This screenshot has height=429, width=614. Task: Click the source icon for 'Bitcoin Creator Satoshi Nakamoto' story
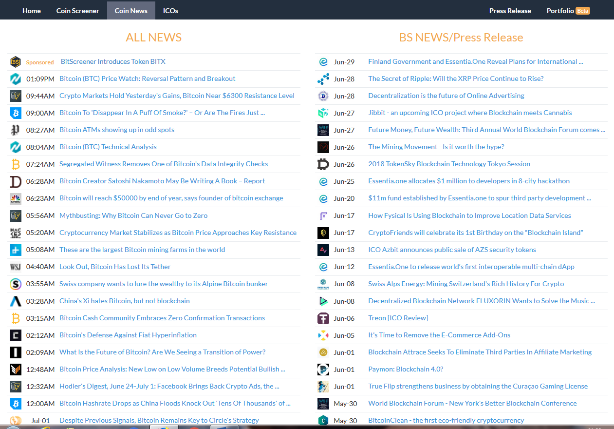coord(16,181)
